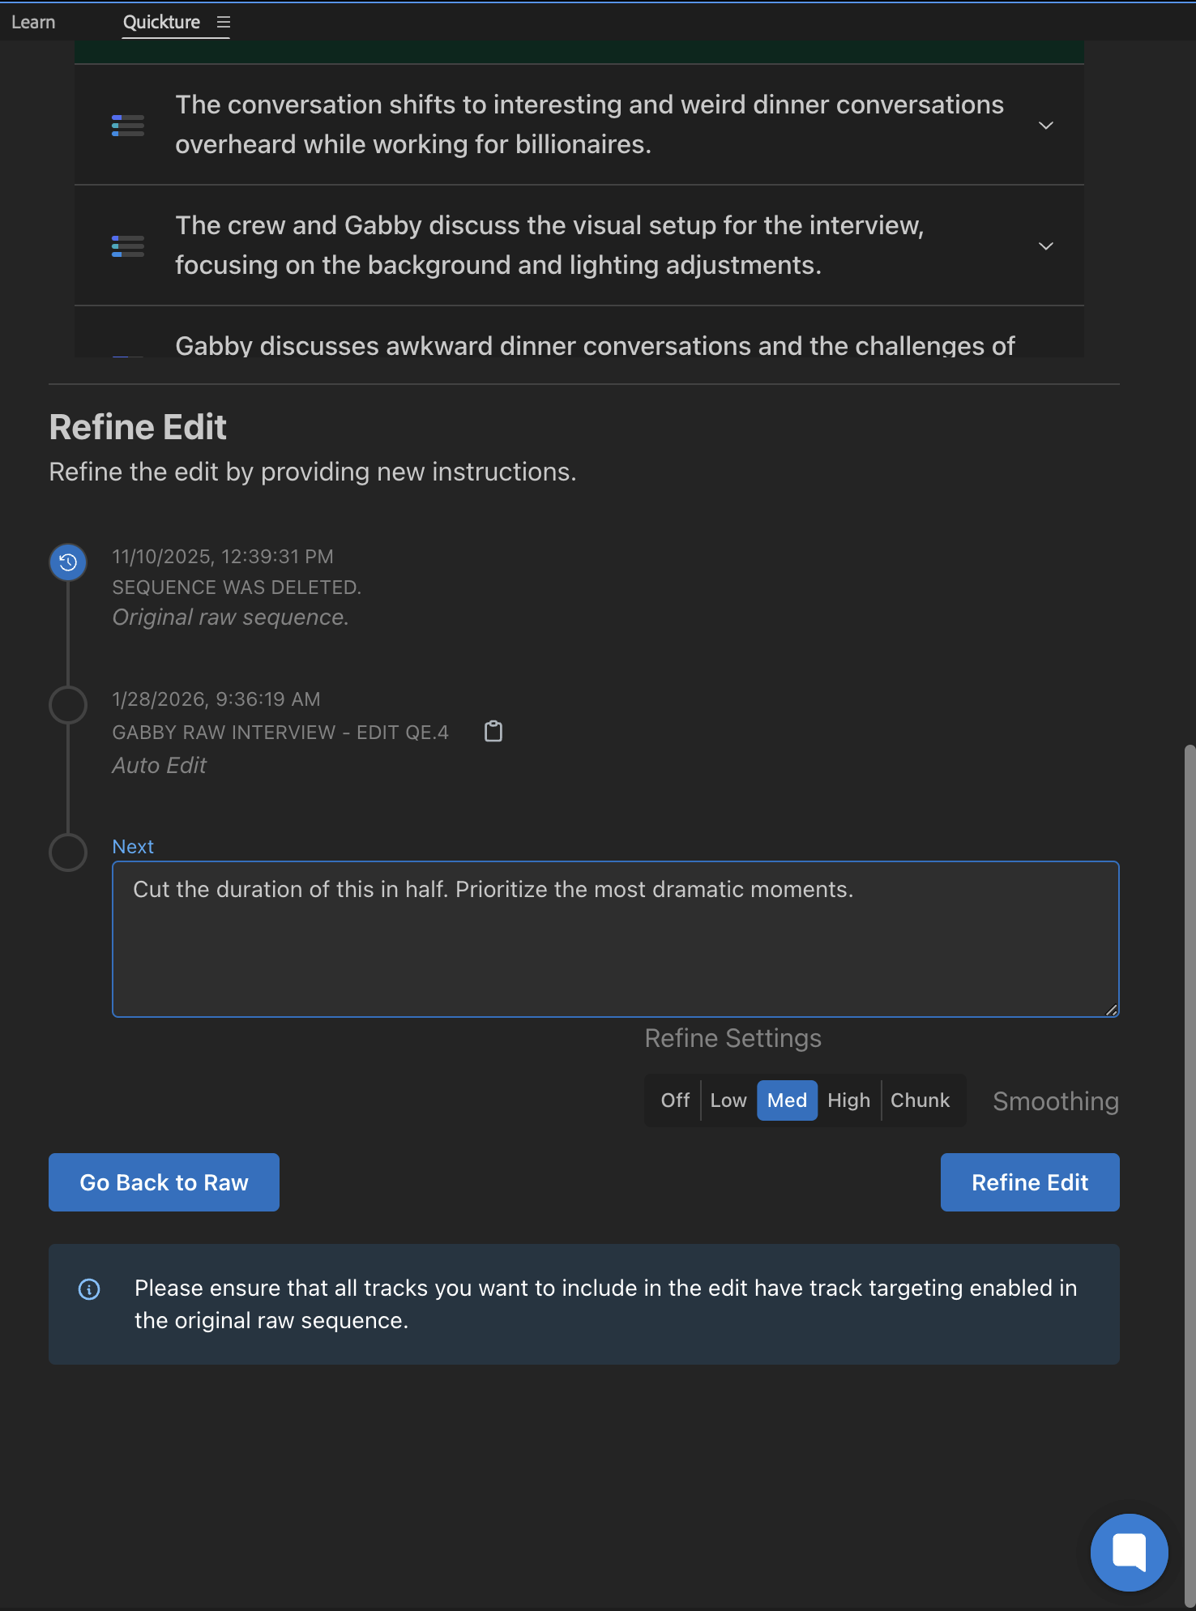
Task: Click into the refine instructions text box
Action: click(x=615, y=938)
